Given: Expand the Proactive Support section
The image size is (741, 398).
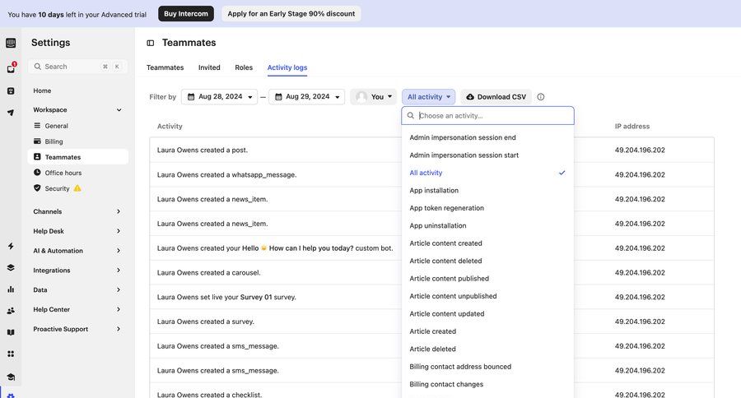Looking at the screenshot, I should pyautogui.click(x=77, y=329).
